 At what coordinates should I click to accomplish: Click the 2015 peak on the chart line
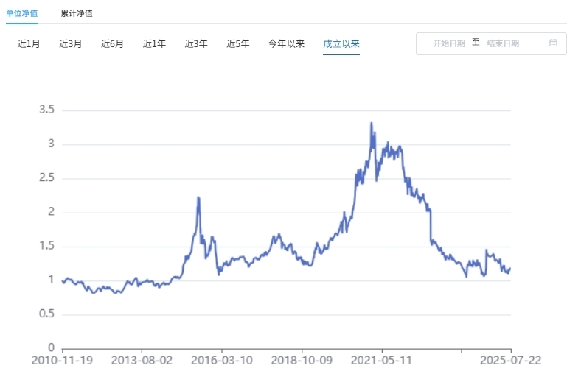pyautogui.click(x=198, y=197)
